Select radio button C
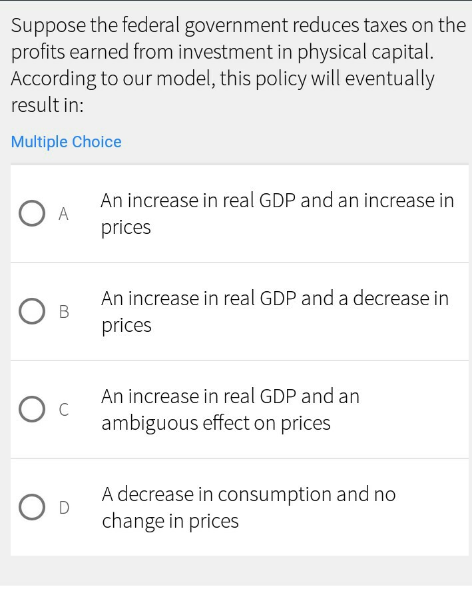 coord(31,409)
